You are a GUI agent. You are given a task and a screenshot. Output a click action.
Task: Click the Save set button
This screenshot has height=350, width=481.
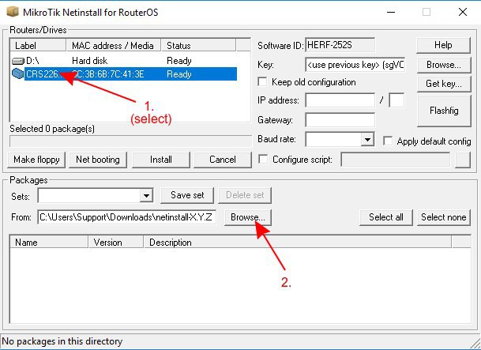point(187,195)
